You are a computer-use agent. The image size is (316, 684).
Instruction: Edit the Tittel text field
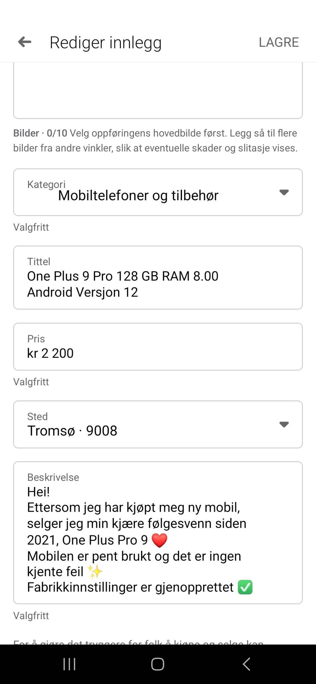pyautogui.click(x=158, y=278)
